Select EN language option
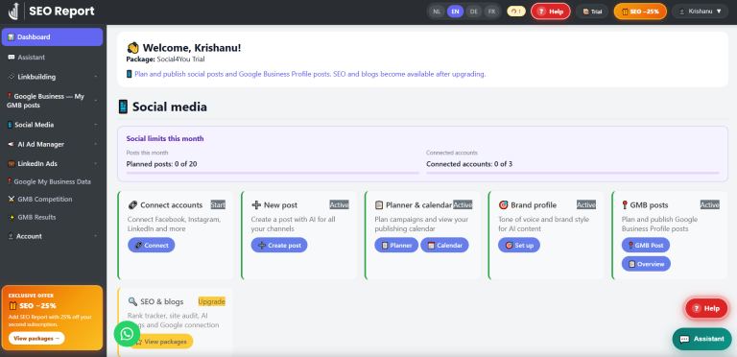The width and height of the screenshot is (737, 357). tap(455, 12)
